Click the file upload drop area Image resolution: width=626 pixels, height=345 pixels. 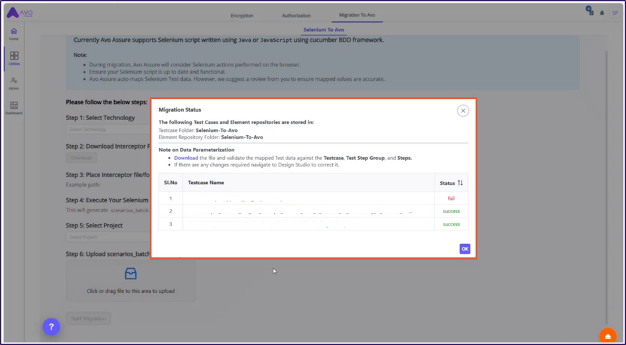point(131,281)
